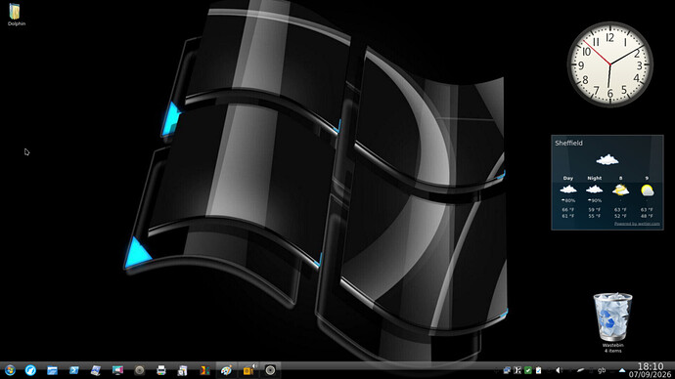Click the analog clock widget
Viewport: 675px width, 379px height.
(x=610, y=64)
